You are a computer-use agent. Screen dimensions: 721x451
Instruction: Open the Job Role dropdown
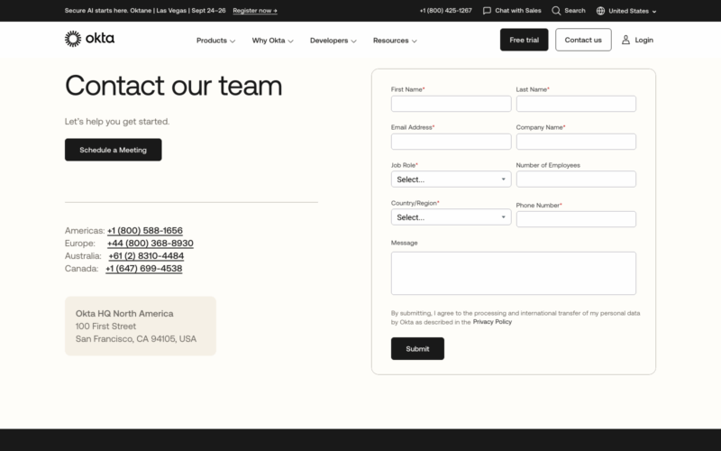tap(451, 179)
